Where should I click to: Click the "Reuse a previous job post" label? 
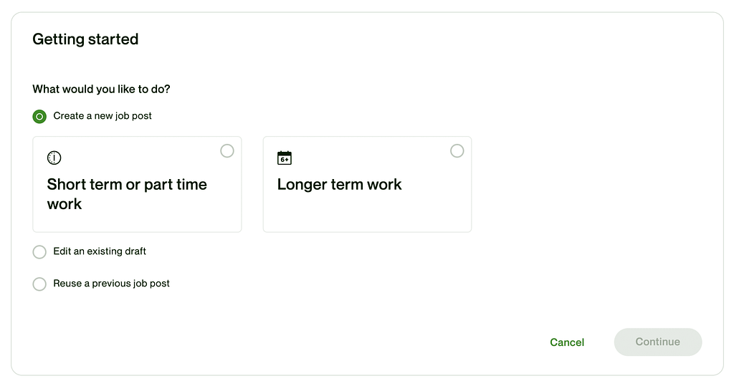(x=111, y=284)
